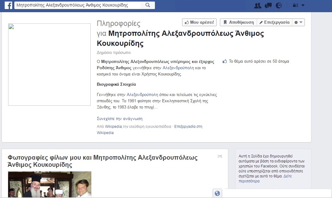The height and width of the screenshot is (198, 332).
Task: Click the search magnifying glass icon
Action: [x=148, y=5]
